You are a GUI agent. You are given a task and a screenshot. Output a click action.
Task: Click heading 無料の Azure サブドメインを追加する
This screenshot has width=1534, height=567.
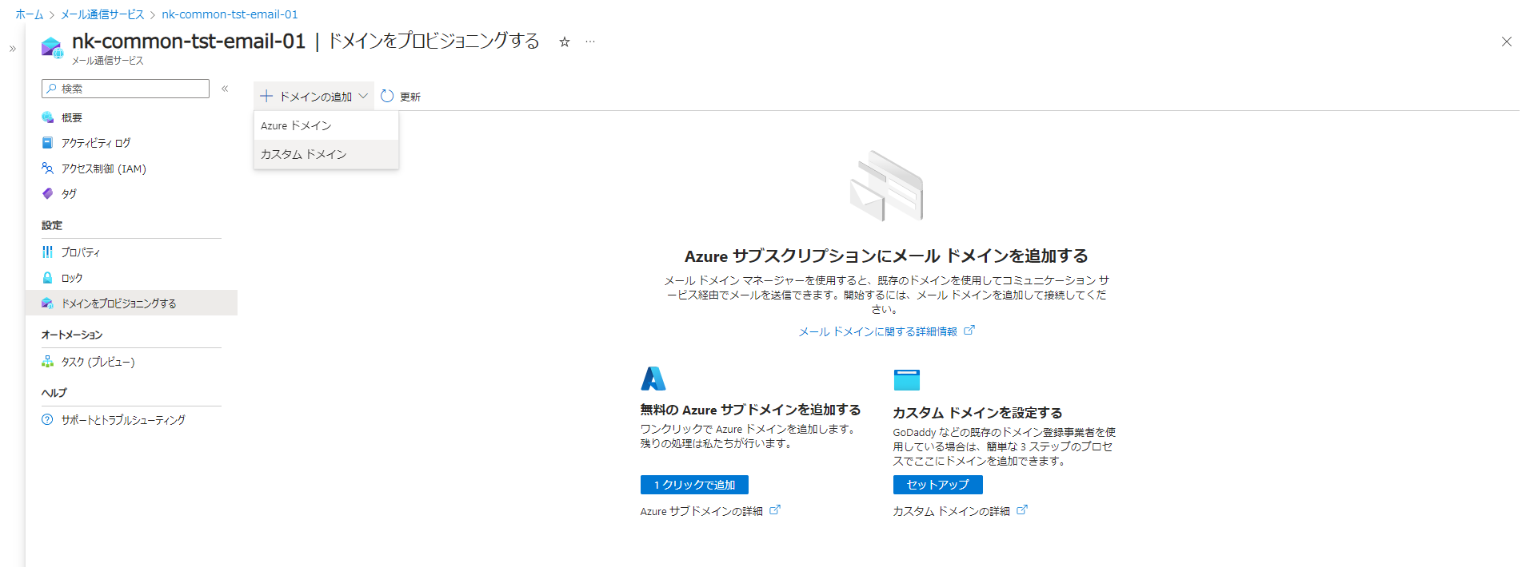tap(750, 410)
